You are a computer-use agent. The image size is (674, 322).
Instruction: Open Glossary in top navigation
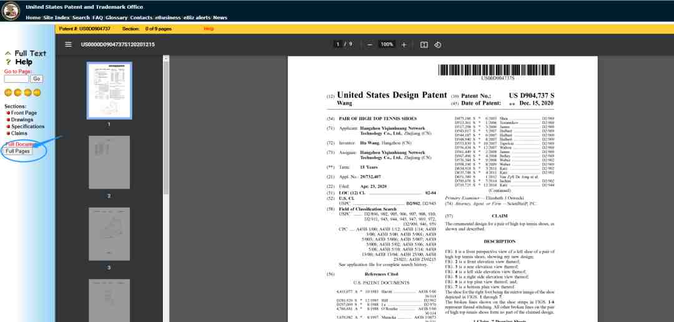click(x=117, y=17)
